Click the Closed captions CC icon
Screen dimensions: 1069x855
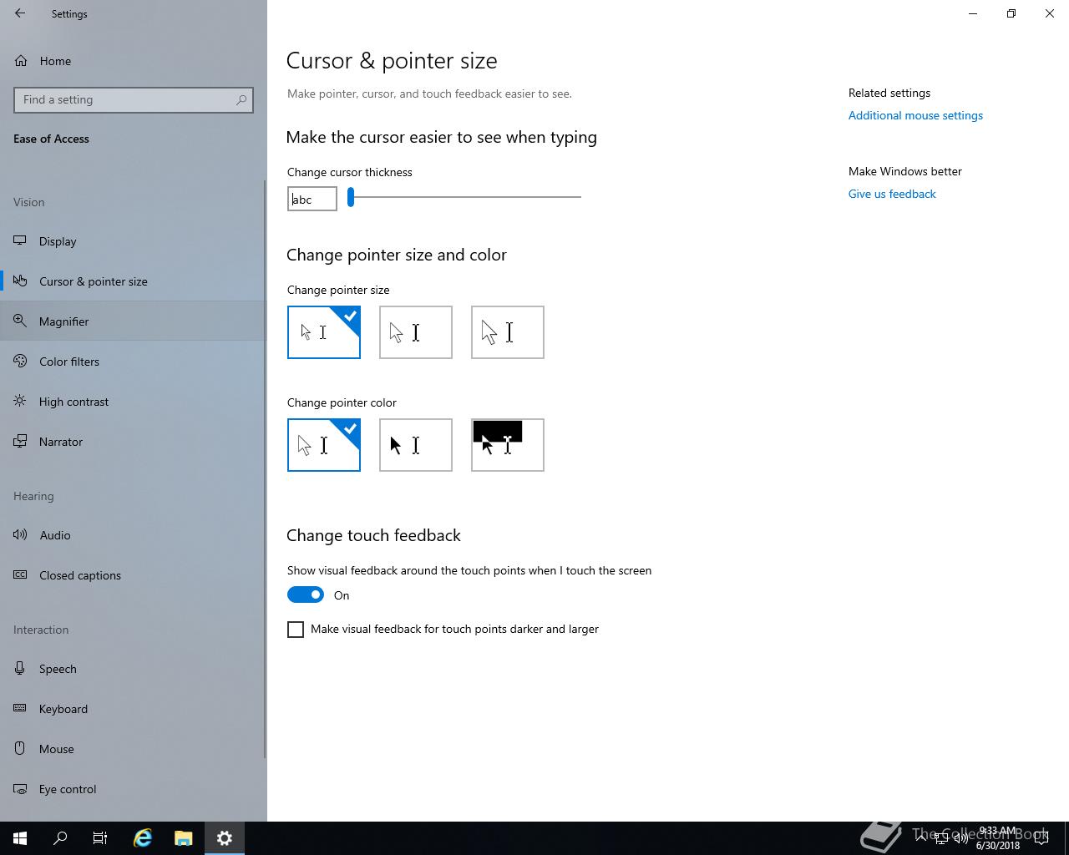pos(21,575)
